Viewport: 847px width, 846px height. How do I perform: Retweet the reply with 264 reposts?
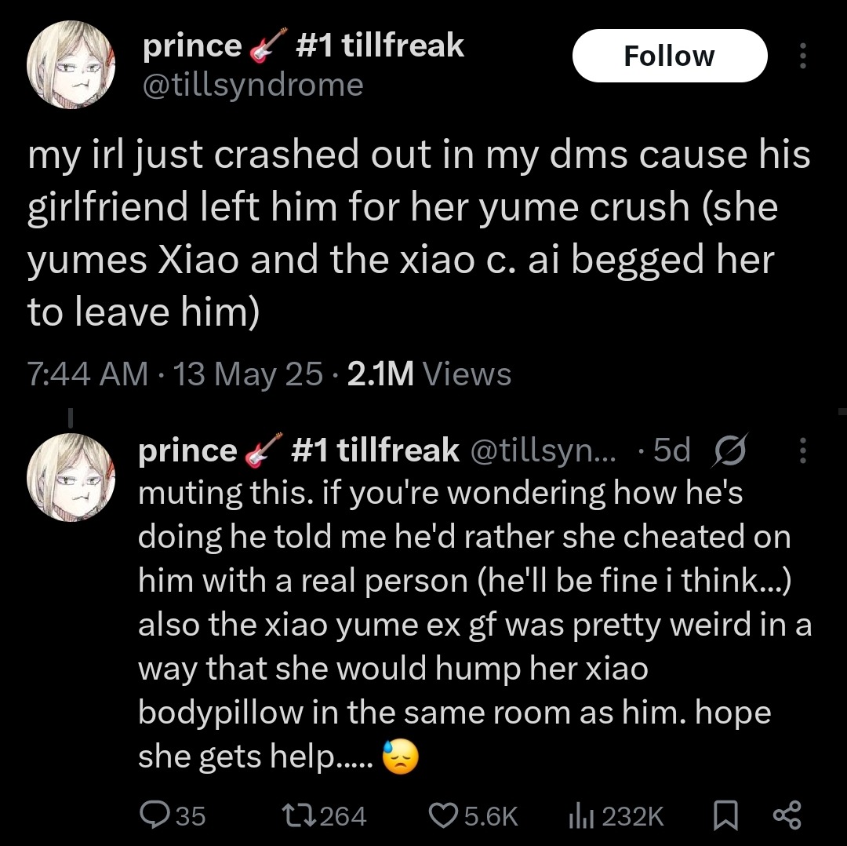[324, 815]
